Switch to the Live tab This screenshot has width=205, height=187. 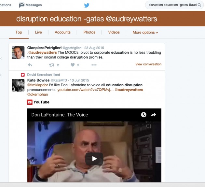click(x=38, y=32)
